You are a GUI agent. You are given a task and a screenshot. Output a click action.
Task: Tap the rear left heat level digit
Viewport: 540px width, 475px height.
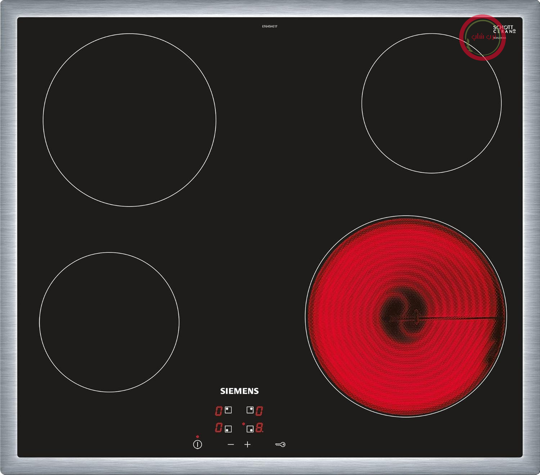tap(219, 411)
